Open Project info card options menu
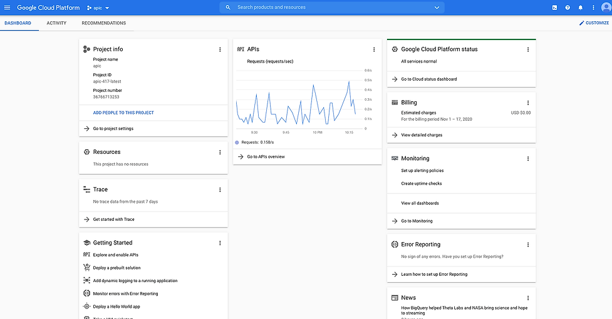 point(220,49)
